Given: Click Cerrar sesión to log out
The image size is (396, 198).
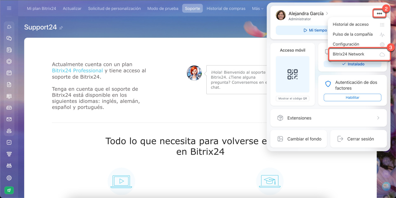Looking at the screenshot, I should pyautogui.click(x=359, y=139).
